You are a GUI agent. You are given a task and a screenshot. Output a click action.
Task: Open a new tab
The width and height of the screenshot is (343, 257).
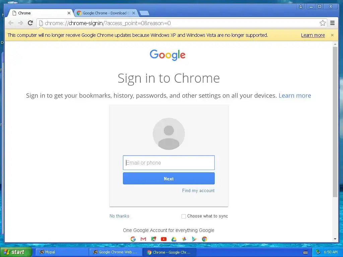click(144, 13)
